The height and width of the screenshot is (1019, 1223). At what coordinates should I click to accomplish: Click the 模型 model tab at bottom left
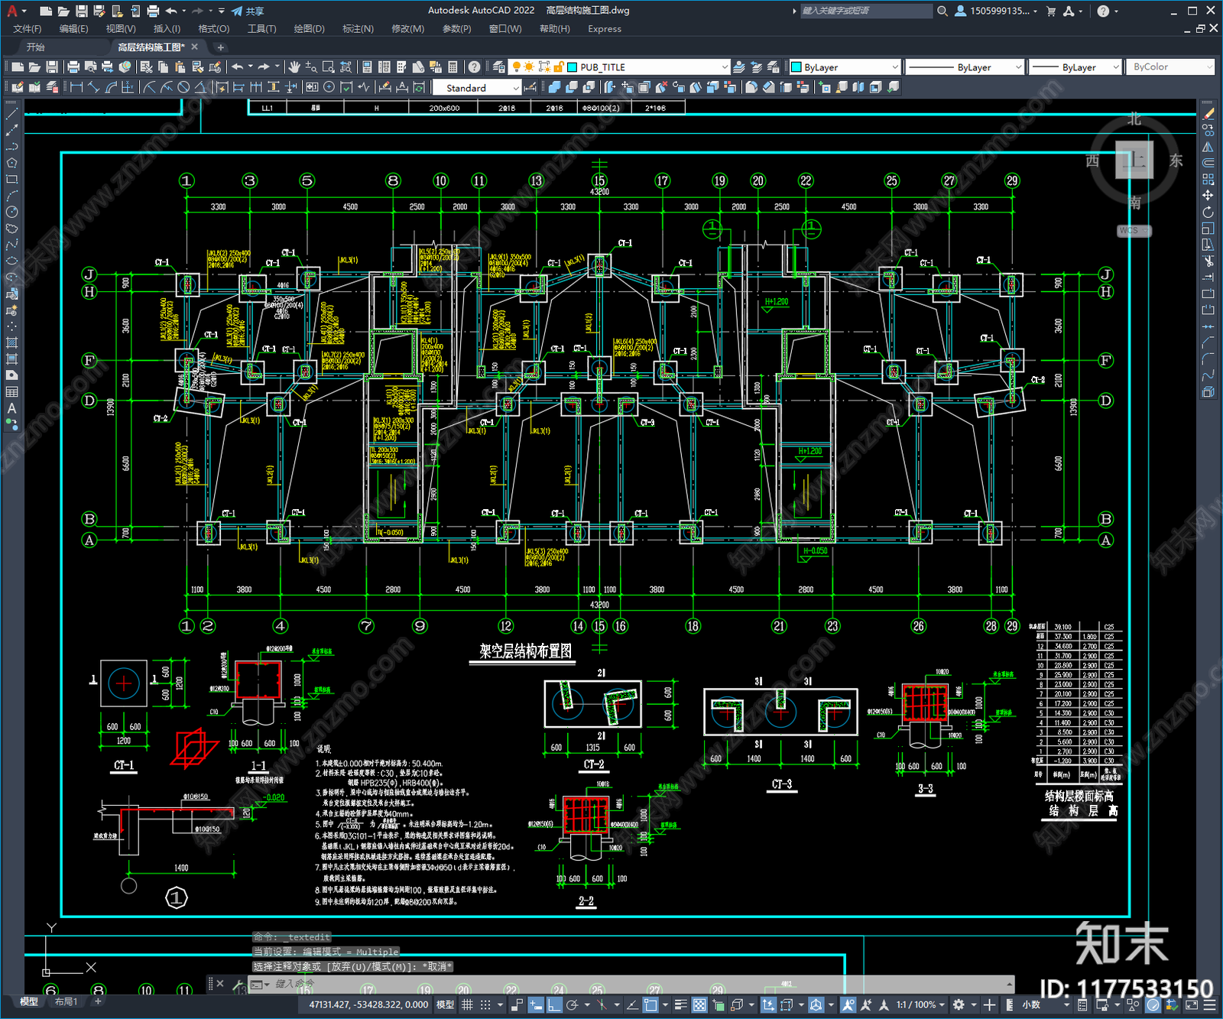[29, 1001]
